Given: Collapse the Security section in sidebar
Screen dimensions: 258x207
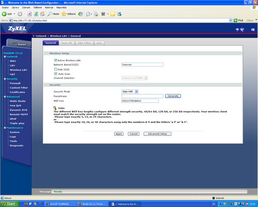Looking at the screenshot, I should [x=5, y=79].
